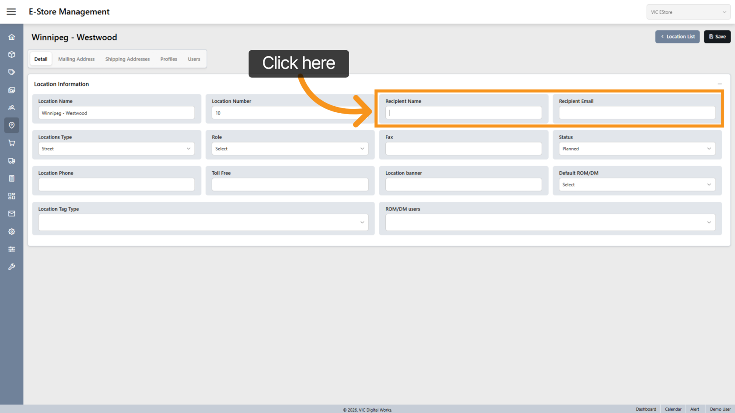The width and height of the screenshot is (735, 413).
Task: Open the envelope mail sidebar icon
Action: [12, 214]
